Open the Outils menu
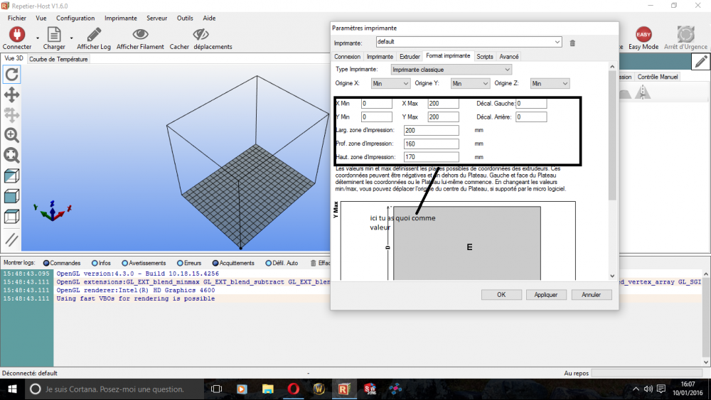711x400 pixels. point(185,18)
